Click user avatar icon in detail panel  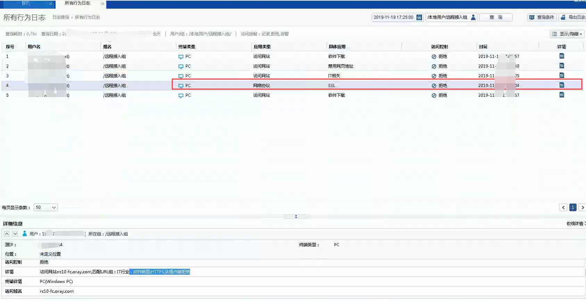pyautogui.click(x=25, y=234)
